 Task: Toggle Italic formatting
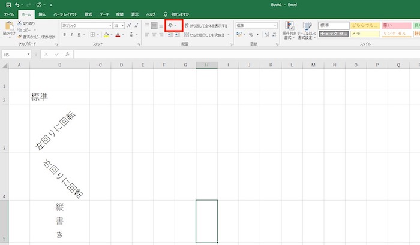click(71, 35)
